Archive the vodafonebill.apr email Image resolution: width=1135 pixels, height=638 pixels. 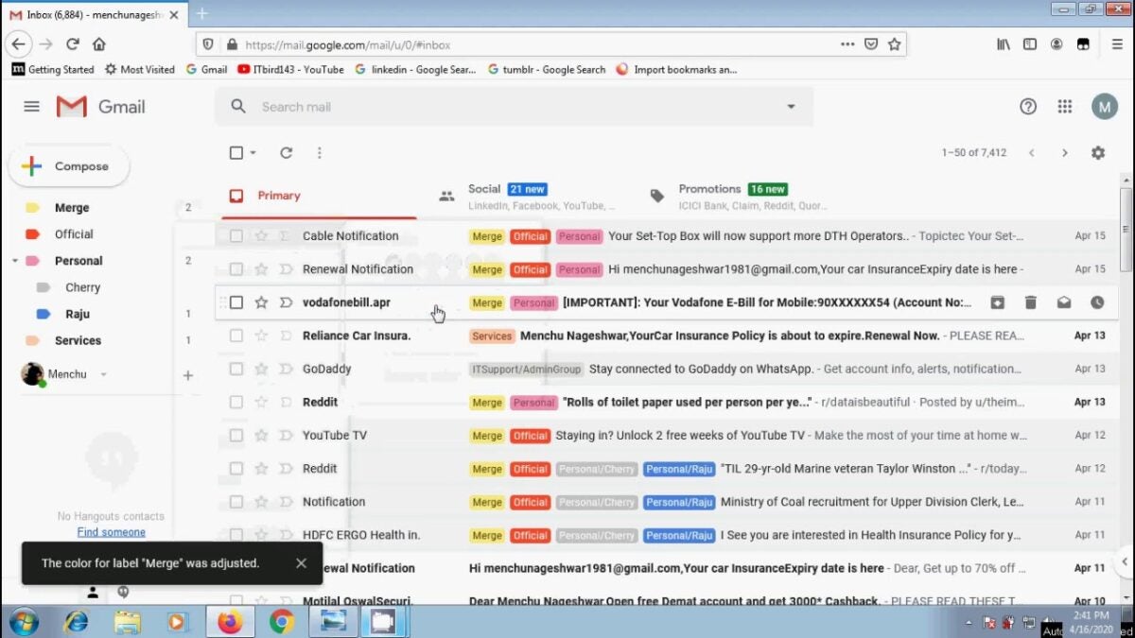(997, 302)
